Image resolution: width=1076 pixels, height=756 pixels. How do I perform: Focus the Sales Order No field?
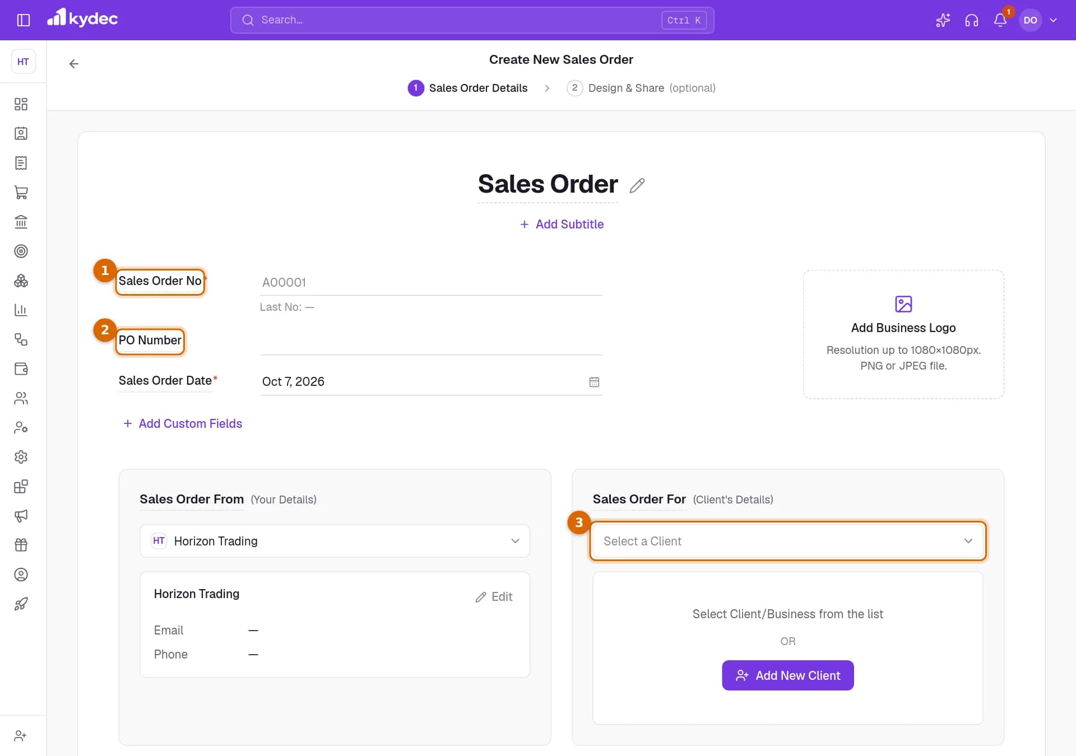coord(431,282)
